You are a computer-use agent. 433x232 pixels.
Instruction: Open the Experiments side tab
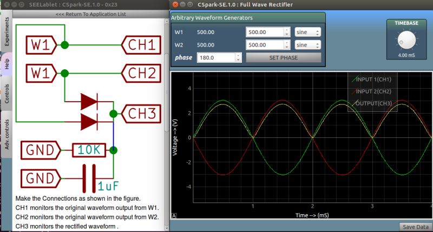click(6, 31)
